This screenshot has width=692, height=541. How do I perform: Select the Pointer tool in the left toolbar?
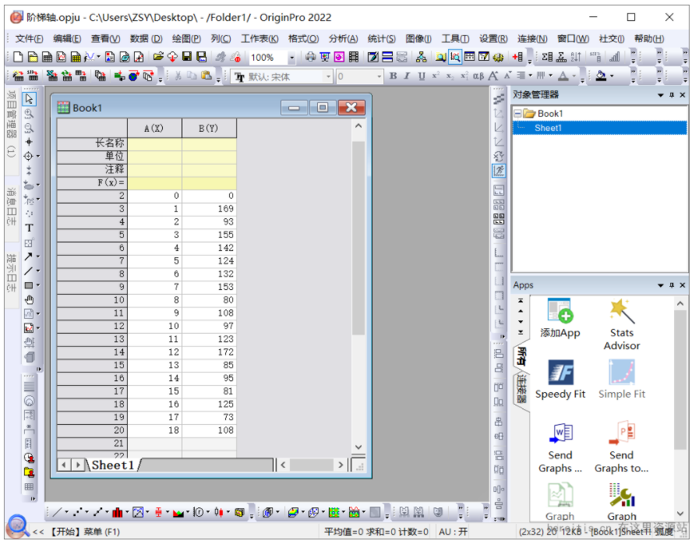pyautogui.click(x=29, y=99)
